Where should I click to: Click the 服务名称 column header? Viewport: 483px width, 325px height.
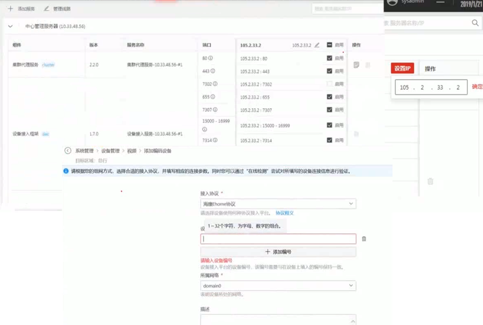pyautogui.click(x=136, y=45)
